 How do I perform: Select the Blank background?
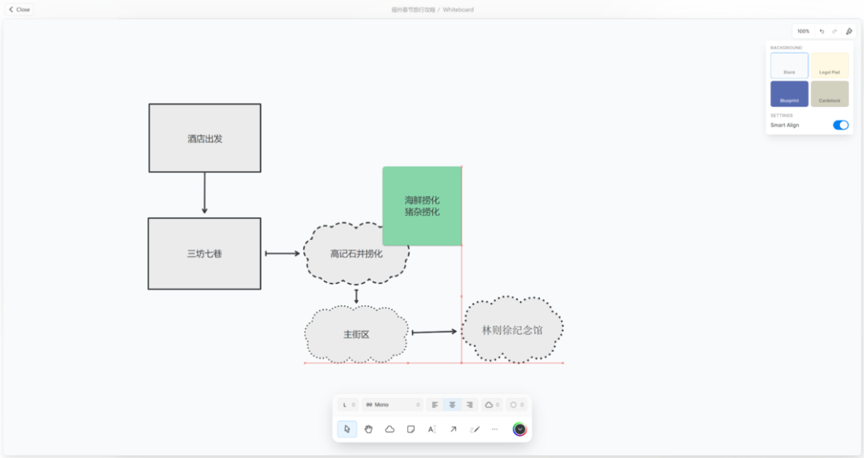789,66
